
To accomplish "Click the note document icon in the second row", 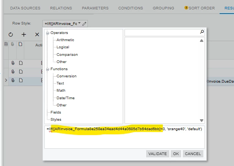I will pyautogui.click(x=21, y=72).
